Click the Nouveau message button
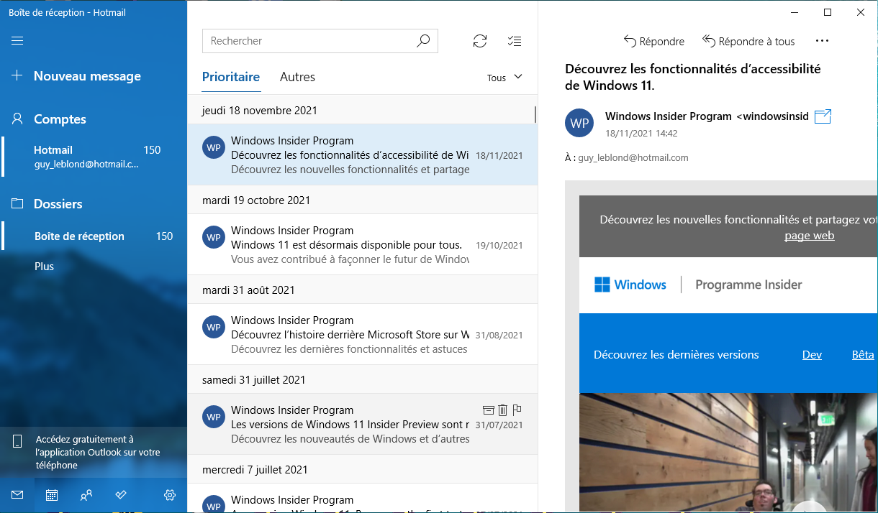This screenshot has width=878, height=513. point(86,76)
